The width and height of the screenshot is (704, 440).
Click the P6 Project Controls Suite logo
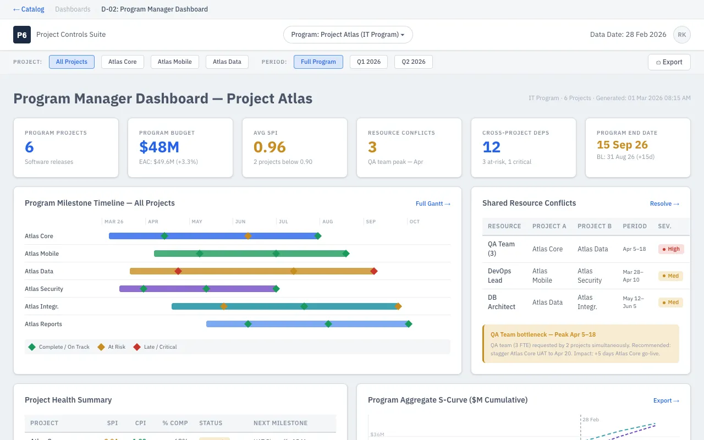click(x=22, y=35)
